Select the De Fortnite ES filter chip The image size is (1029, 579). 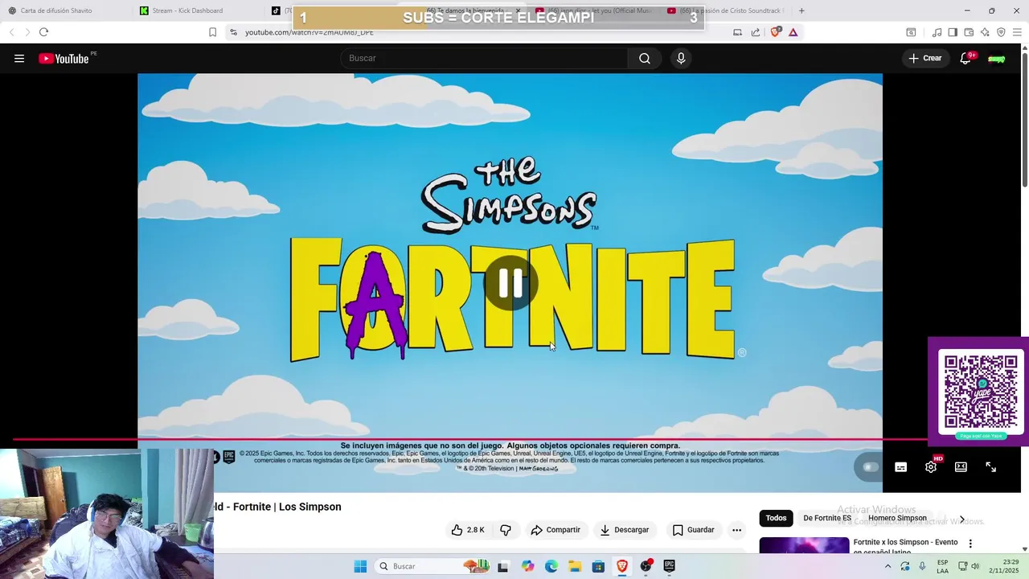(x=827, y=518)
